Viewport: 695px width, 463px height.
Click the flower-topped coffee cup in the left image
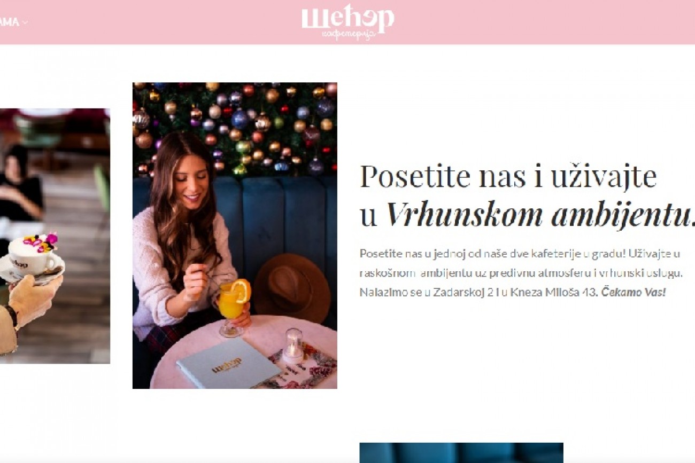[33, 258]
